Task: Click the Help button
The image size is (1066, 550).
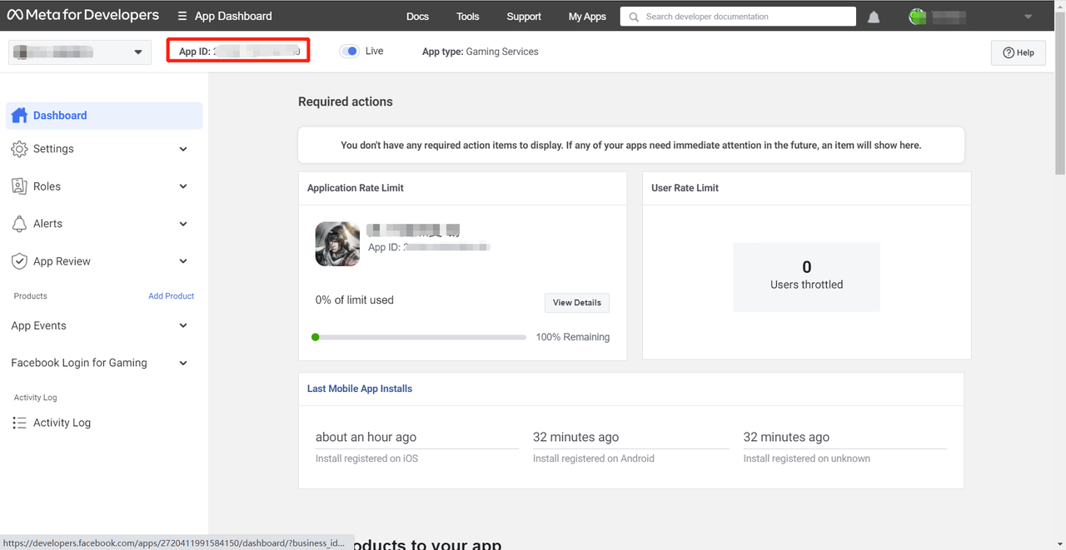Action: (1018, 52)
